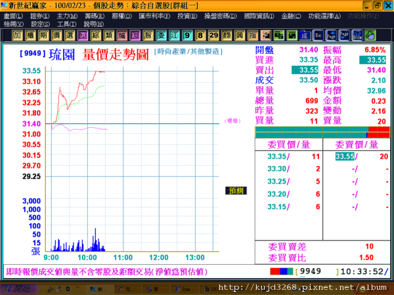
Task: Open the 檢視(V) menu
Action: pyautogui.click(x=14, y=24)
